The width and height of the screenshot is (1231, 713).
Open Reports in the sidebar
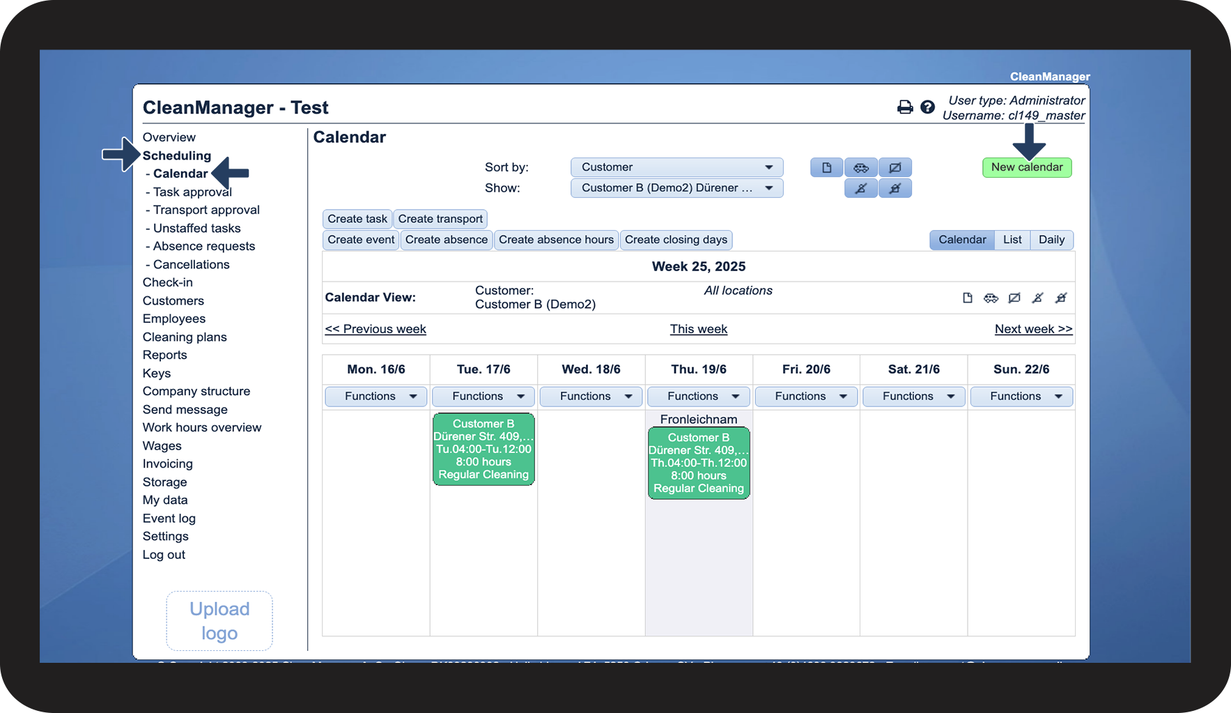pos(165,355)
